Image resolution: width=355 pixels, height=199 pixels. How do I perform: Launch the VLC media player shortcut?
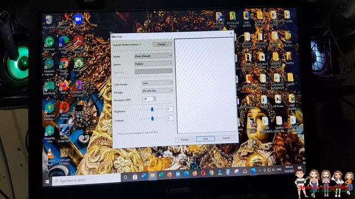click(x=50, y=156)
